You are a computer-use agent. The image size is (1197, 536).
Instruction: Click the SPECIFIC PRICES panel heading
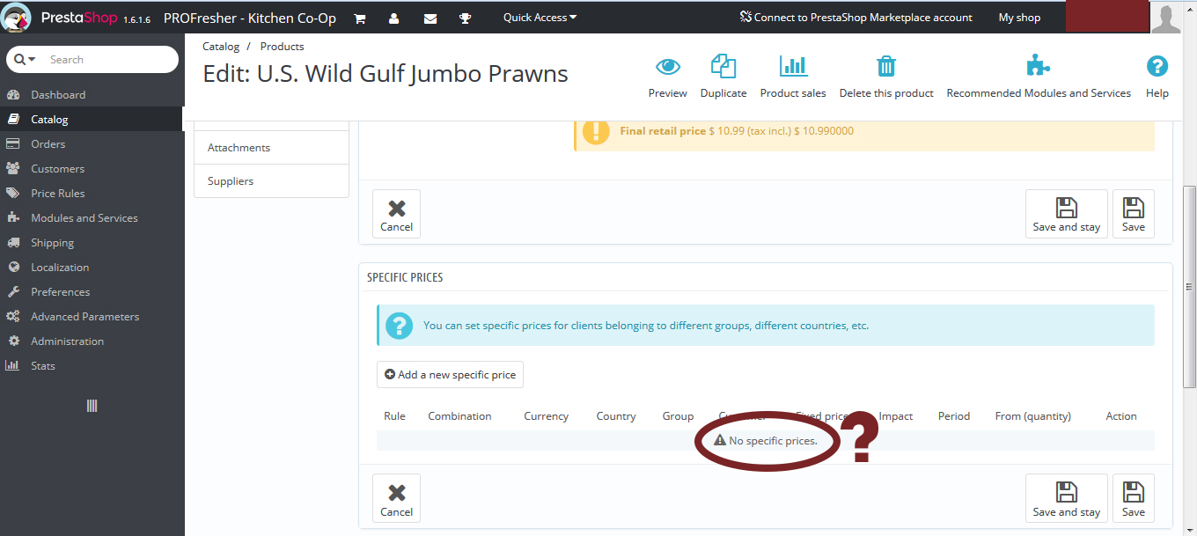point(405,277)
